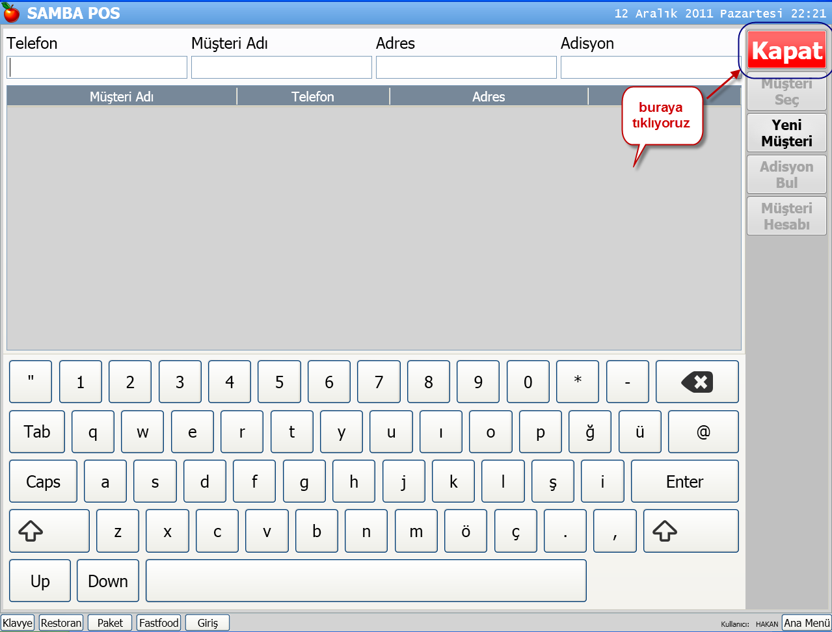Switch to the Restoran tab

pyautogui.click(x=61, y=623)
